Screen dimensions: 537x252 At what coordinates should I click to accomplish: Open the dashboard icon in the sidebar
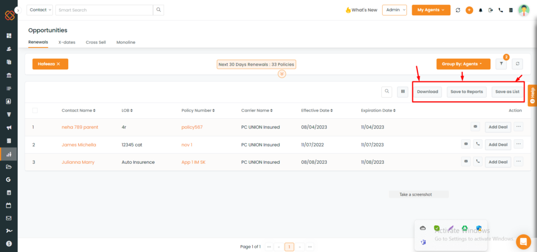[x=9, y=36]
